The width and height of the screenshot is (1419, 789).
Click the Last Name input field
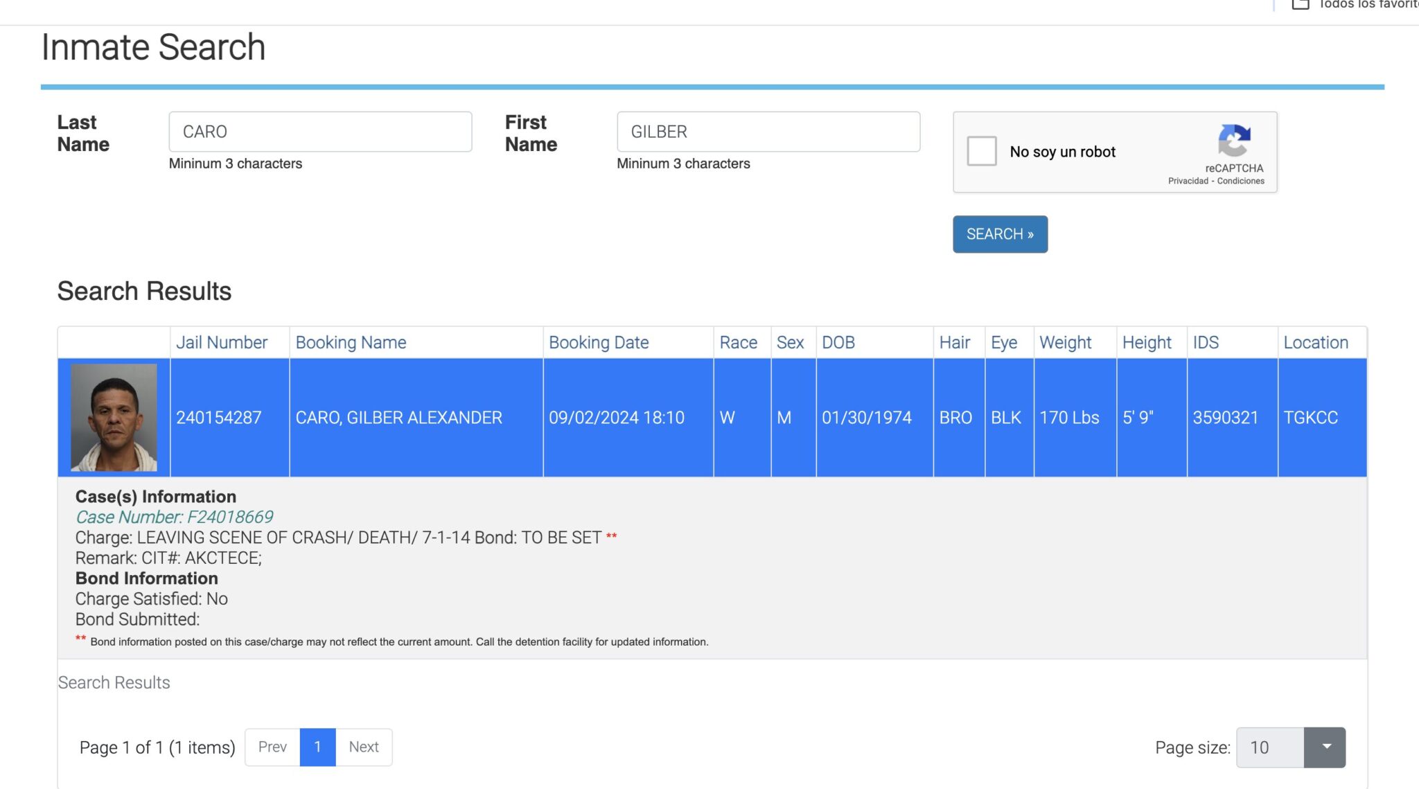coord(320,132)
